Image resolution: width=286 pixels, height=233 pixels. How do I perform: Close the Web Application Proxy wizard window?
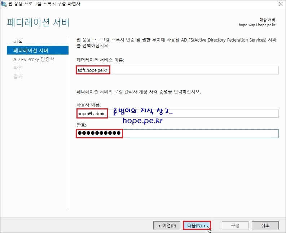point(281,4)
